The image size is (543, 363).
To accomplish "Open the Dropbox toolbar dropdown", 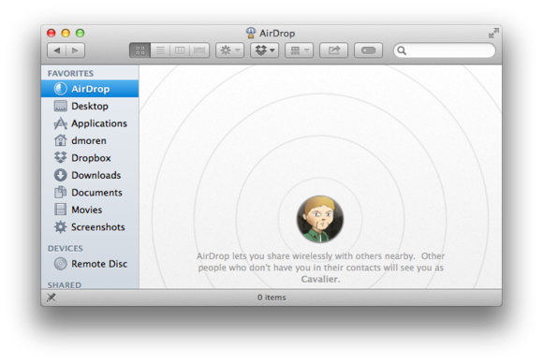I will [x=265, y=51].
